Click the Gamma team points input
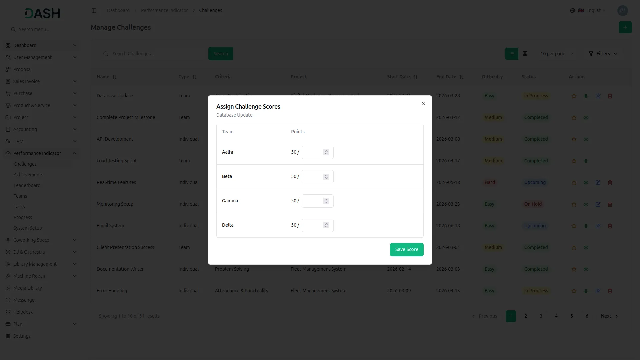640x360 pixels. (313, 201)
